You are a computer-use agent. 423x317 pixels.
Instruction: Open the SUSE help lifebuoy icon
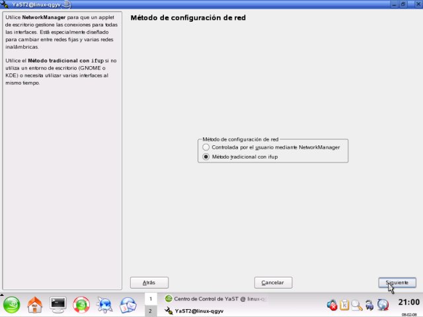click(81, 305)
